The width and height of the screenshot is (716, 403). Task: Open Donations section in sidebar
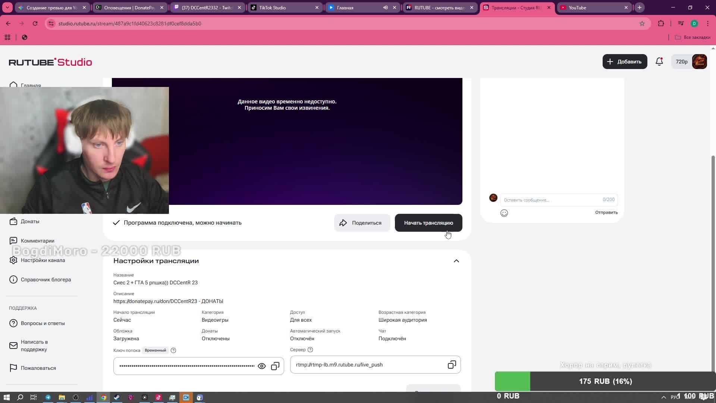coord(30,221)
